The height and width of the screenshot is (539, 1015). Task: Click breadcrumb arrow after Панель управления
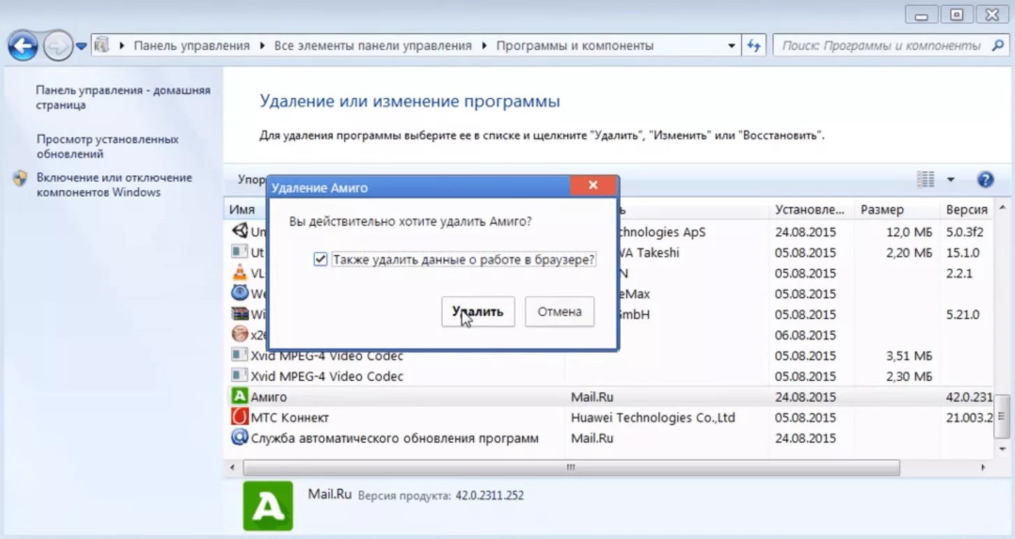click(262, 45)
